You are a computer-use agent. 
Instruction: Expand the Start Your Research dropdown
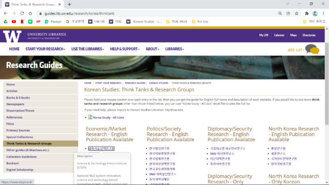pos(45,49)
